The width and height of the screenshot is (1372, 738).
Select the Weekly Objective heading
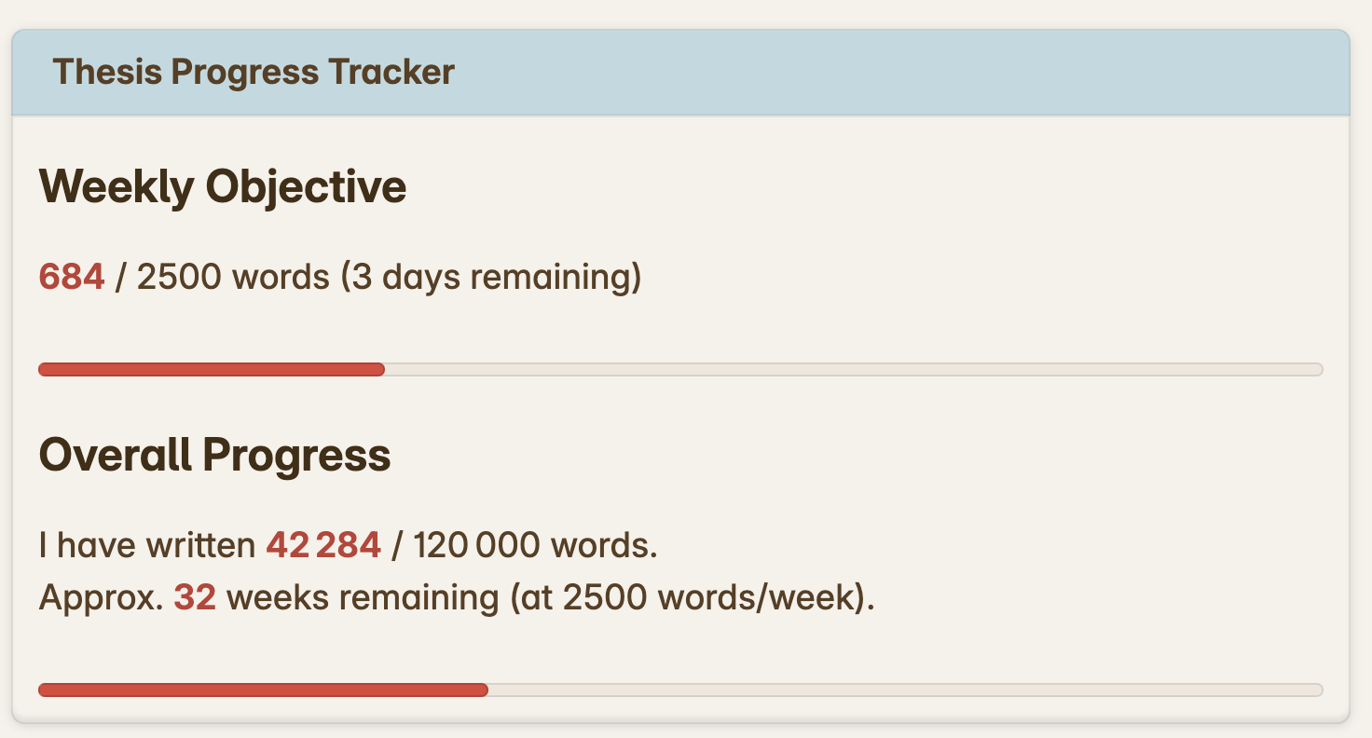tap(222, 185)
